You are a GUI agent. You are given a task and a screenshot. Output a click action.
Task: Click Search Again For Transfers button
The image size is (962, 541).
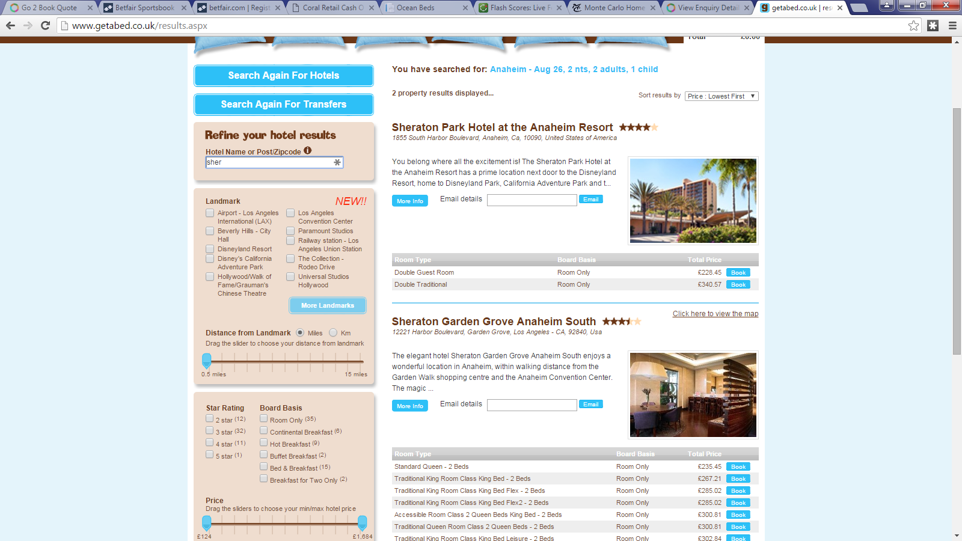(284, 105)
